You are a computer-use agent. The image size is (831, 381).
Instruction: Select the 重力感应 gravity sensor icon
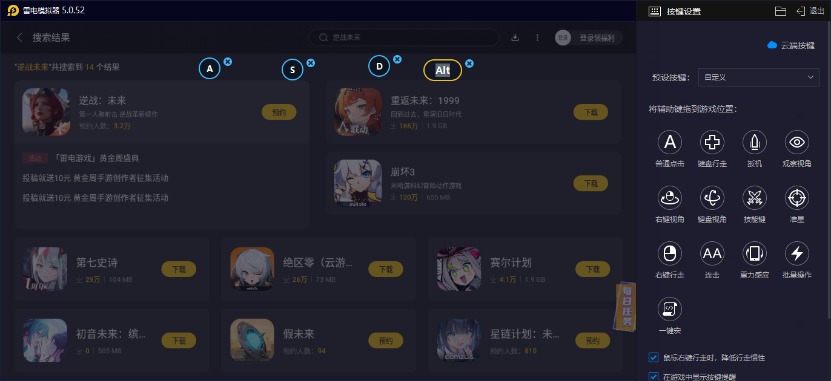point(755,253)
